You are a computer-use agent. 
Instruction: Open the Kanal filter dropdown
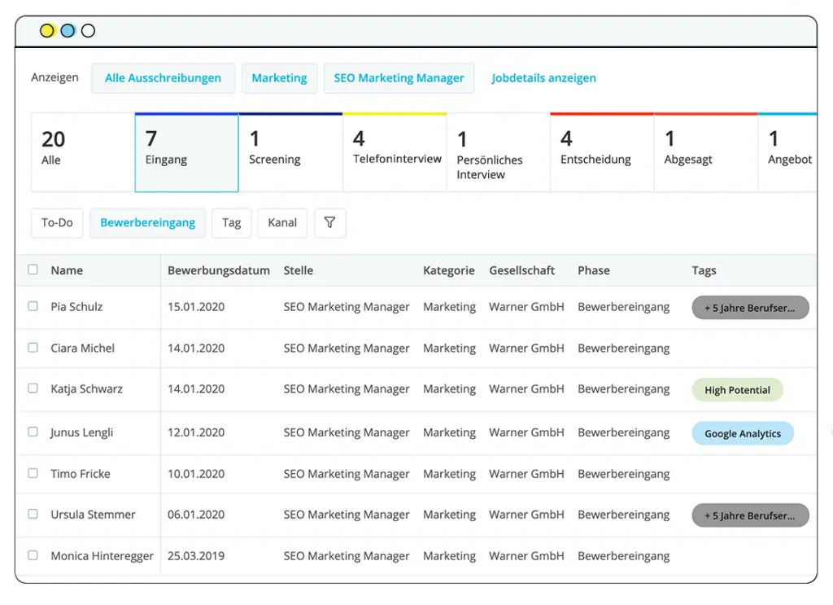(282, 223)
